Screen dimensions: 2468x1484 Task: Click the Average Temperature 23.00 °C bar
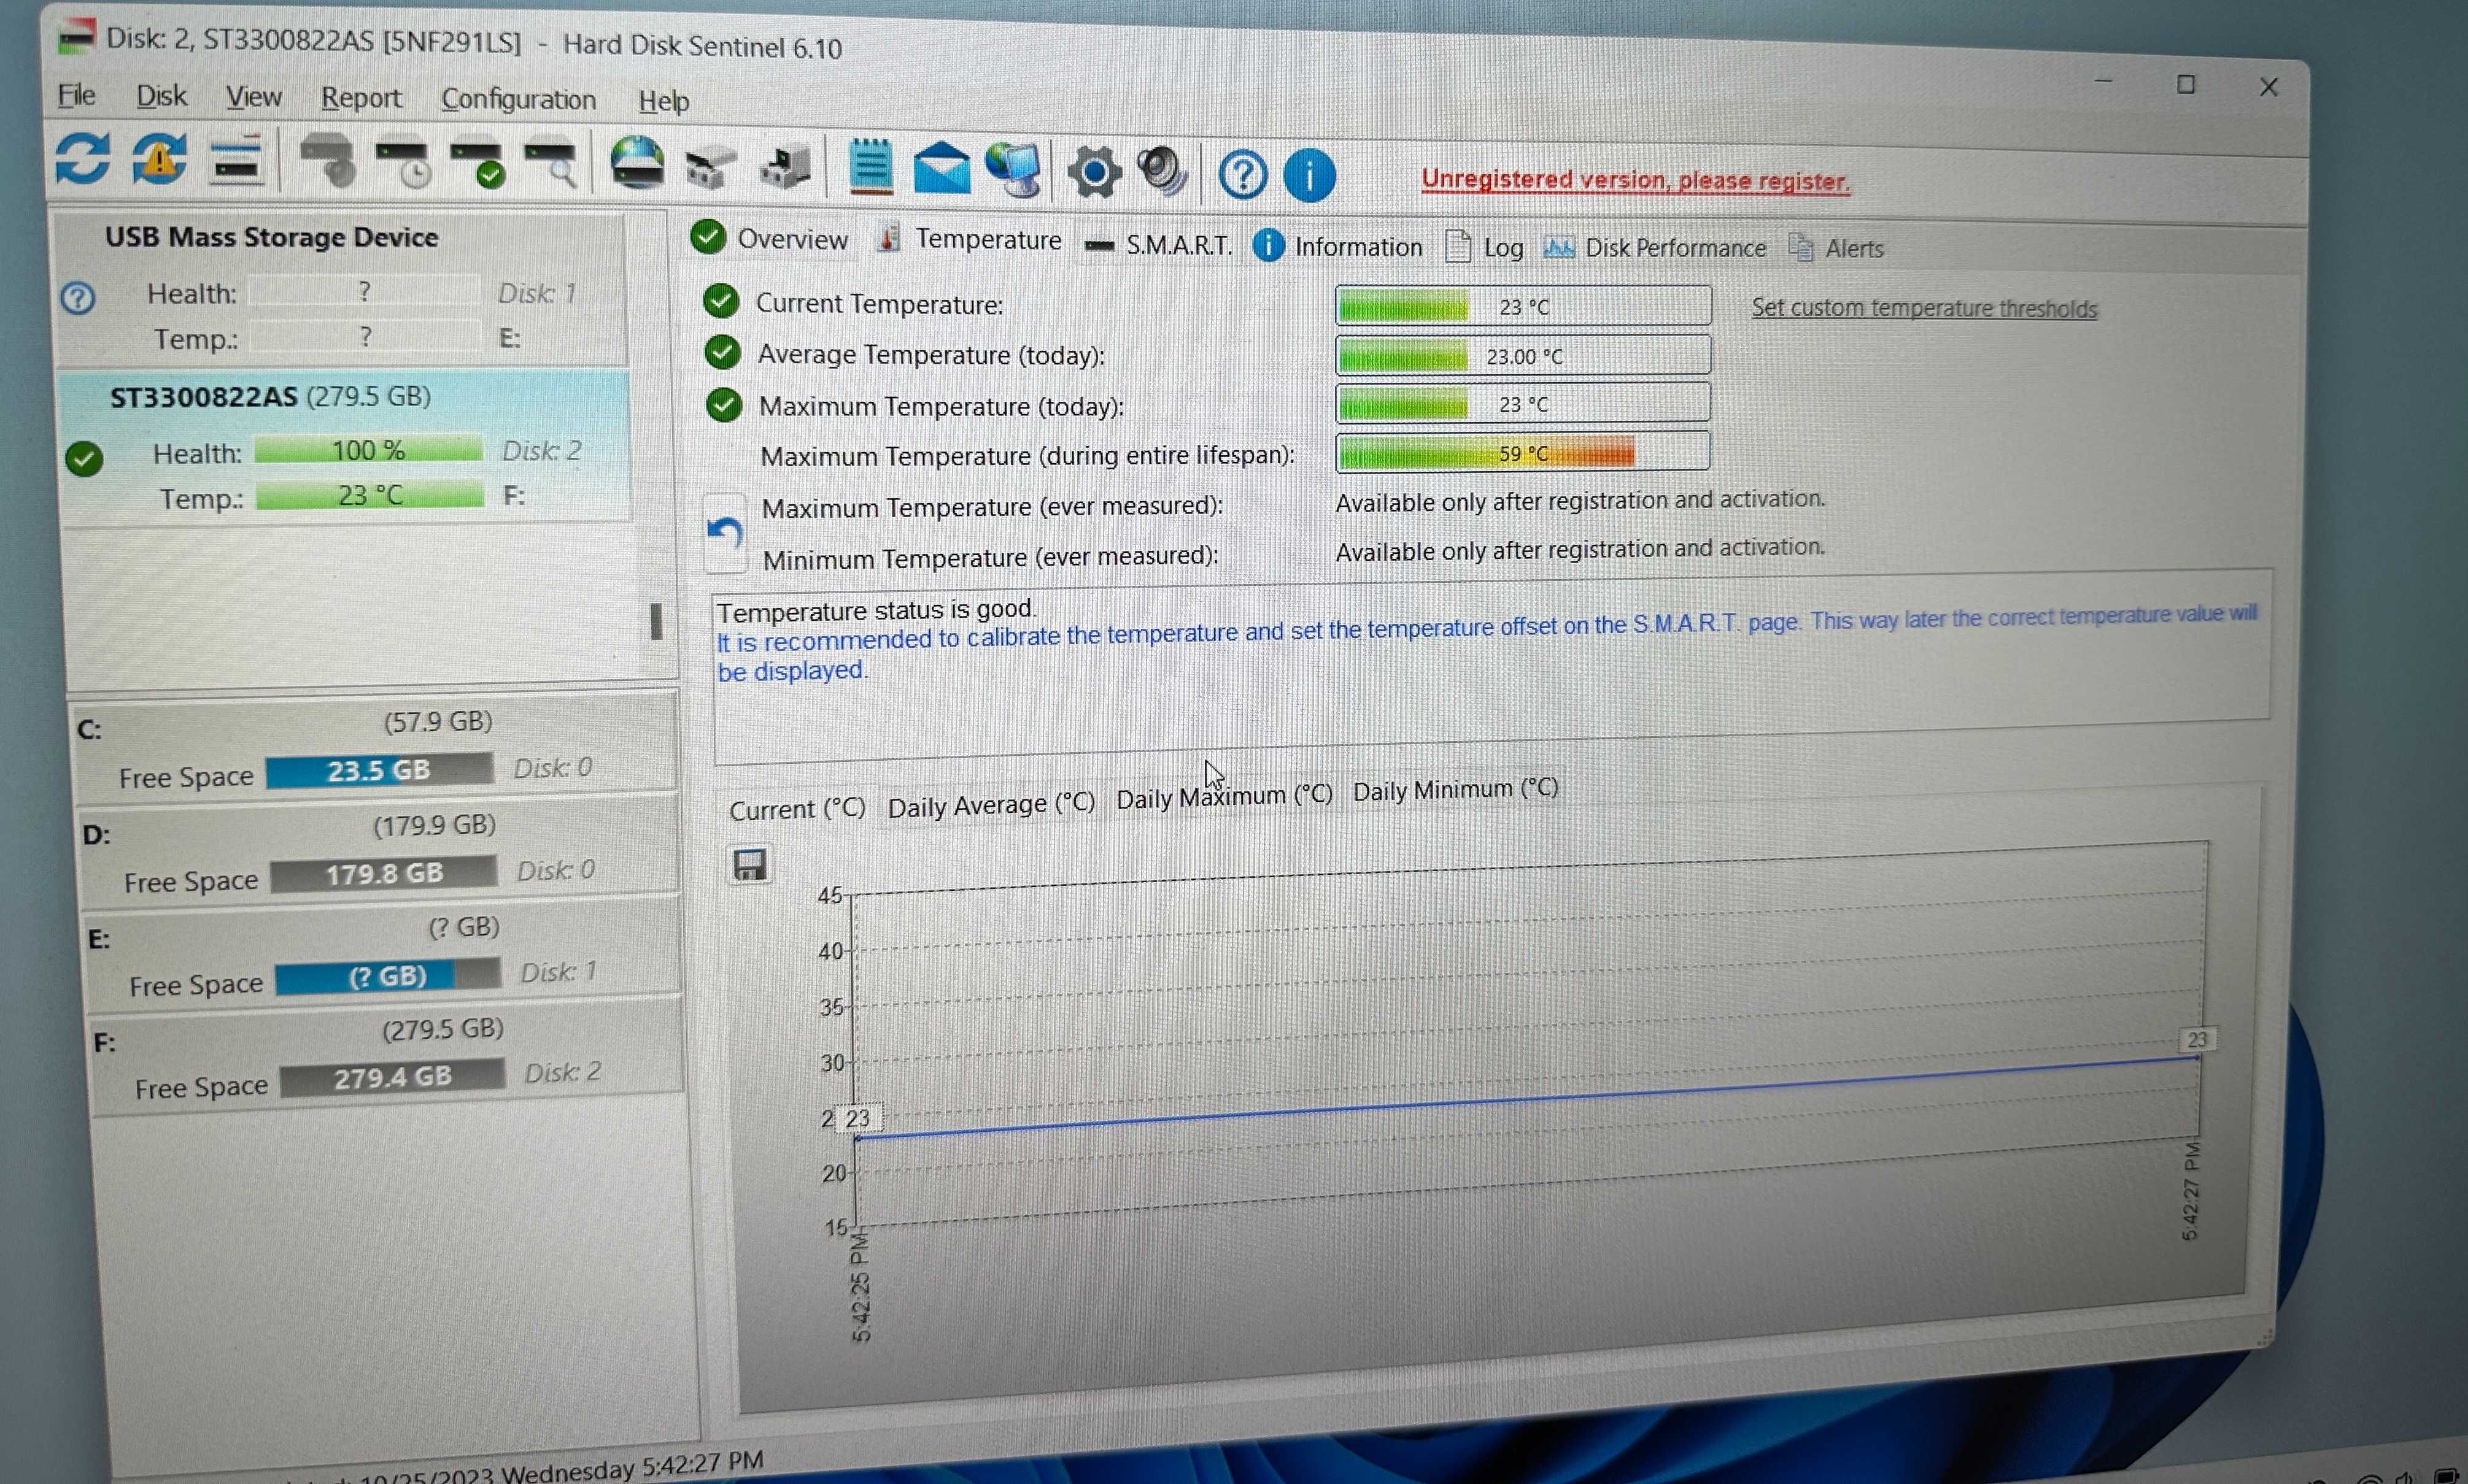pos(1523,355)
